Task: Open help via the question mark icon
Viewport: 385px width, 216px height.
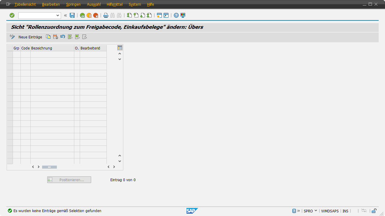Action: pos(176,15)
